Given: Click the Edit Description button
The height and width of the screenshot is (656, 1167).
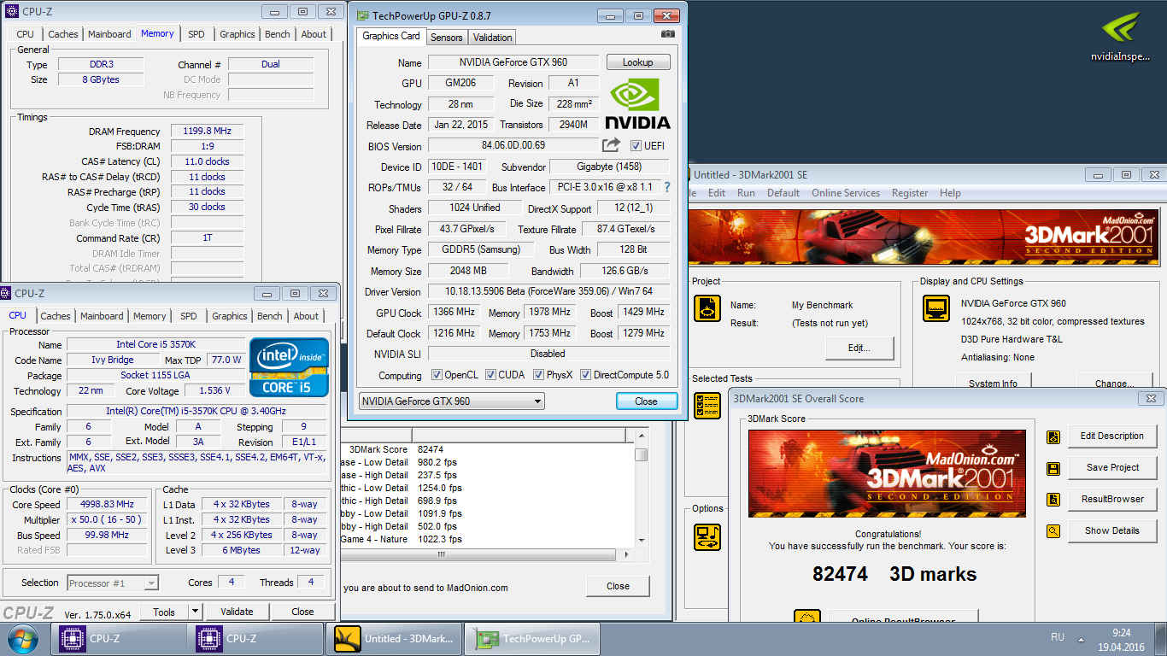Looking at the screenshot, I should coord(1112,436).
